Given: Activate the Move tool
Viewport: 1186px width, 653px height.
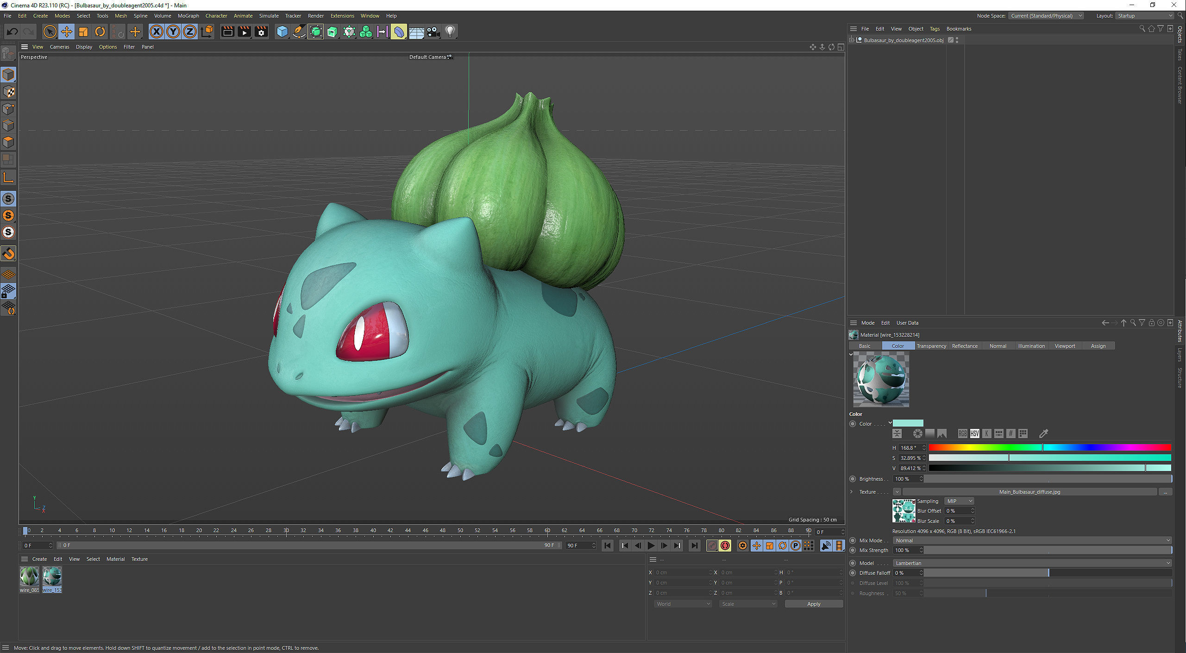Looking at the screenshot, I should point(67,31).
